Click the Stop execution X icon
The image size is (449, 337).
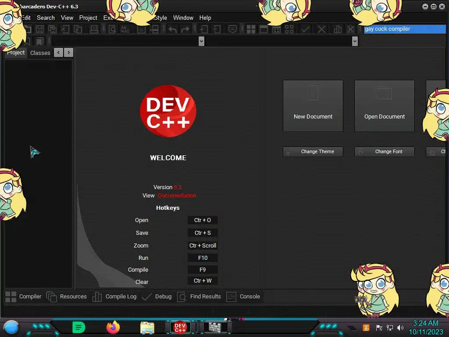tap(321, 29)
